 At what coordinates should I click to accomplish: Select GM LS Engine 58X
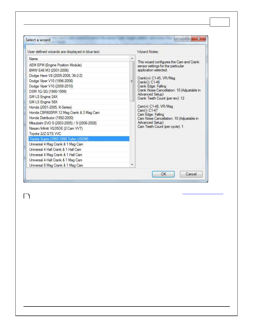(78, 102)
